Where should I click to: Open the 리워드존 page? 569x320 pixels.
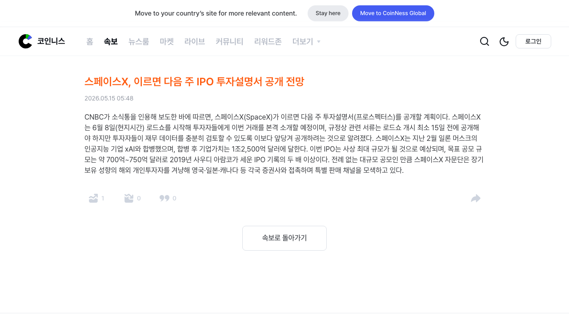click(268, 41)
